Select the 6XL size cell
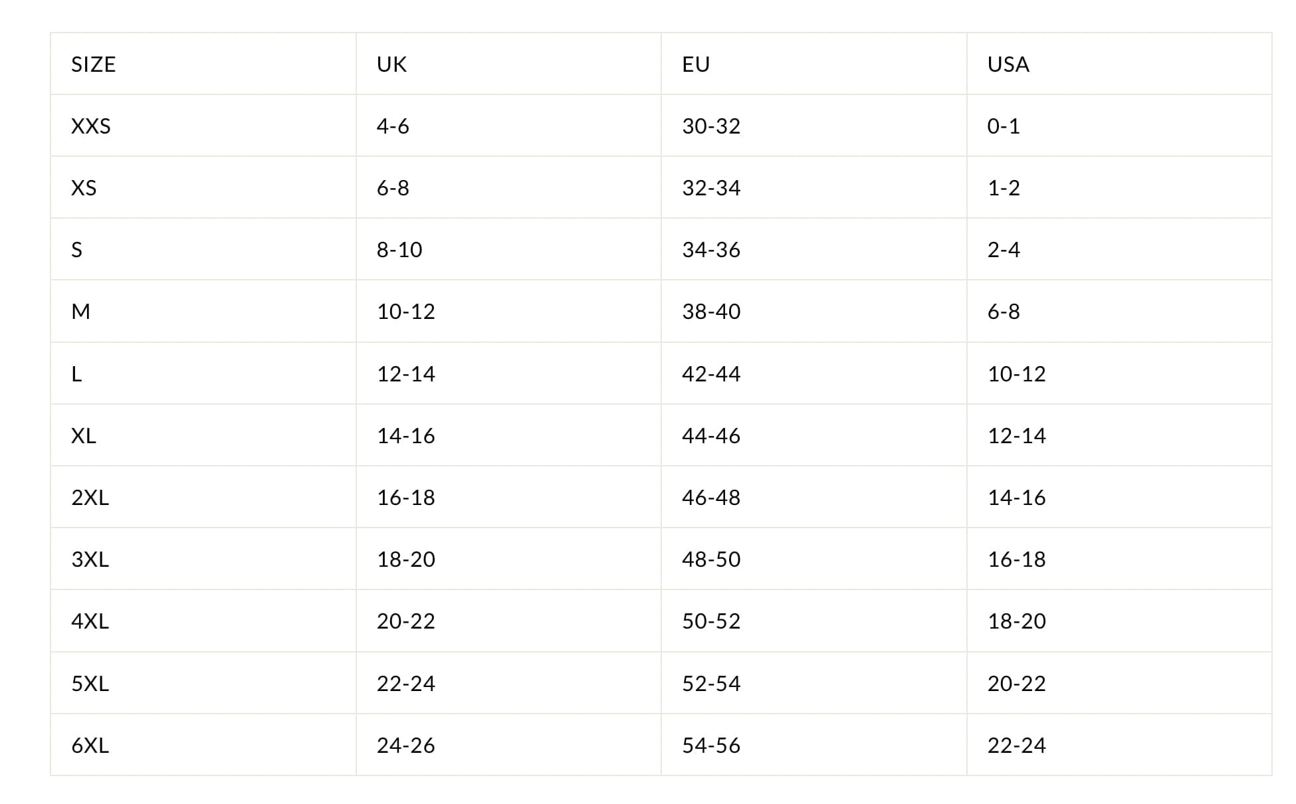The height and width of the screenshot is (804, 1296). tap(90, 746)
